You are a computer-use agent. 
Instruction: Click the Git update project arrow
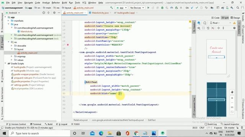coord(192,8)
